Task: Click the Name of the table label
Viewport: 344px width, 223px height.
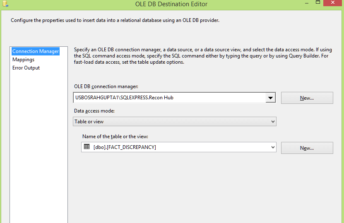Action: click(x=115, y=137)
